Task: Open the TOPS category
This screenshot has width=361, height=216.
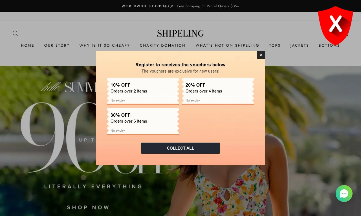Action: 275,45
